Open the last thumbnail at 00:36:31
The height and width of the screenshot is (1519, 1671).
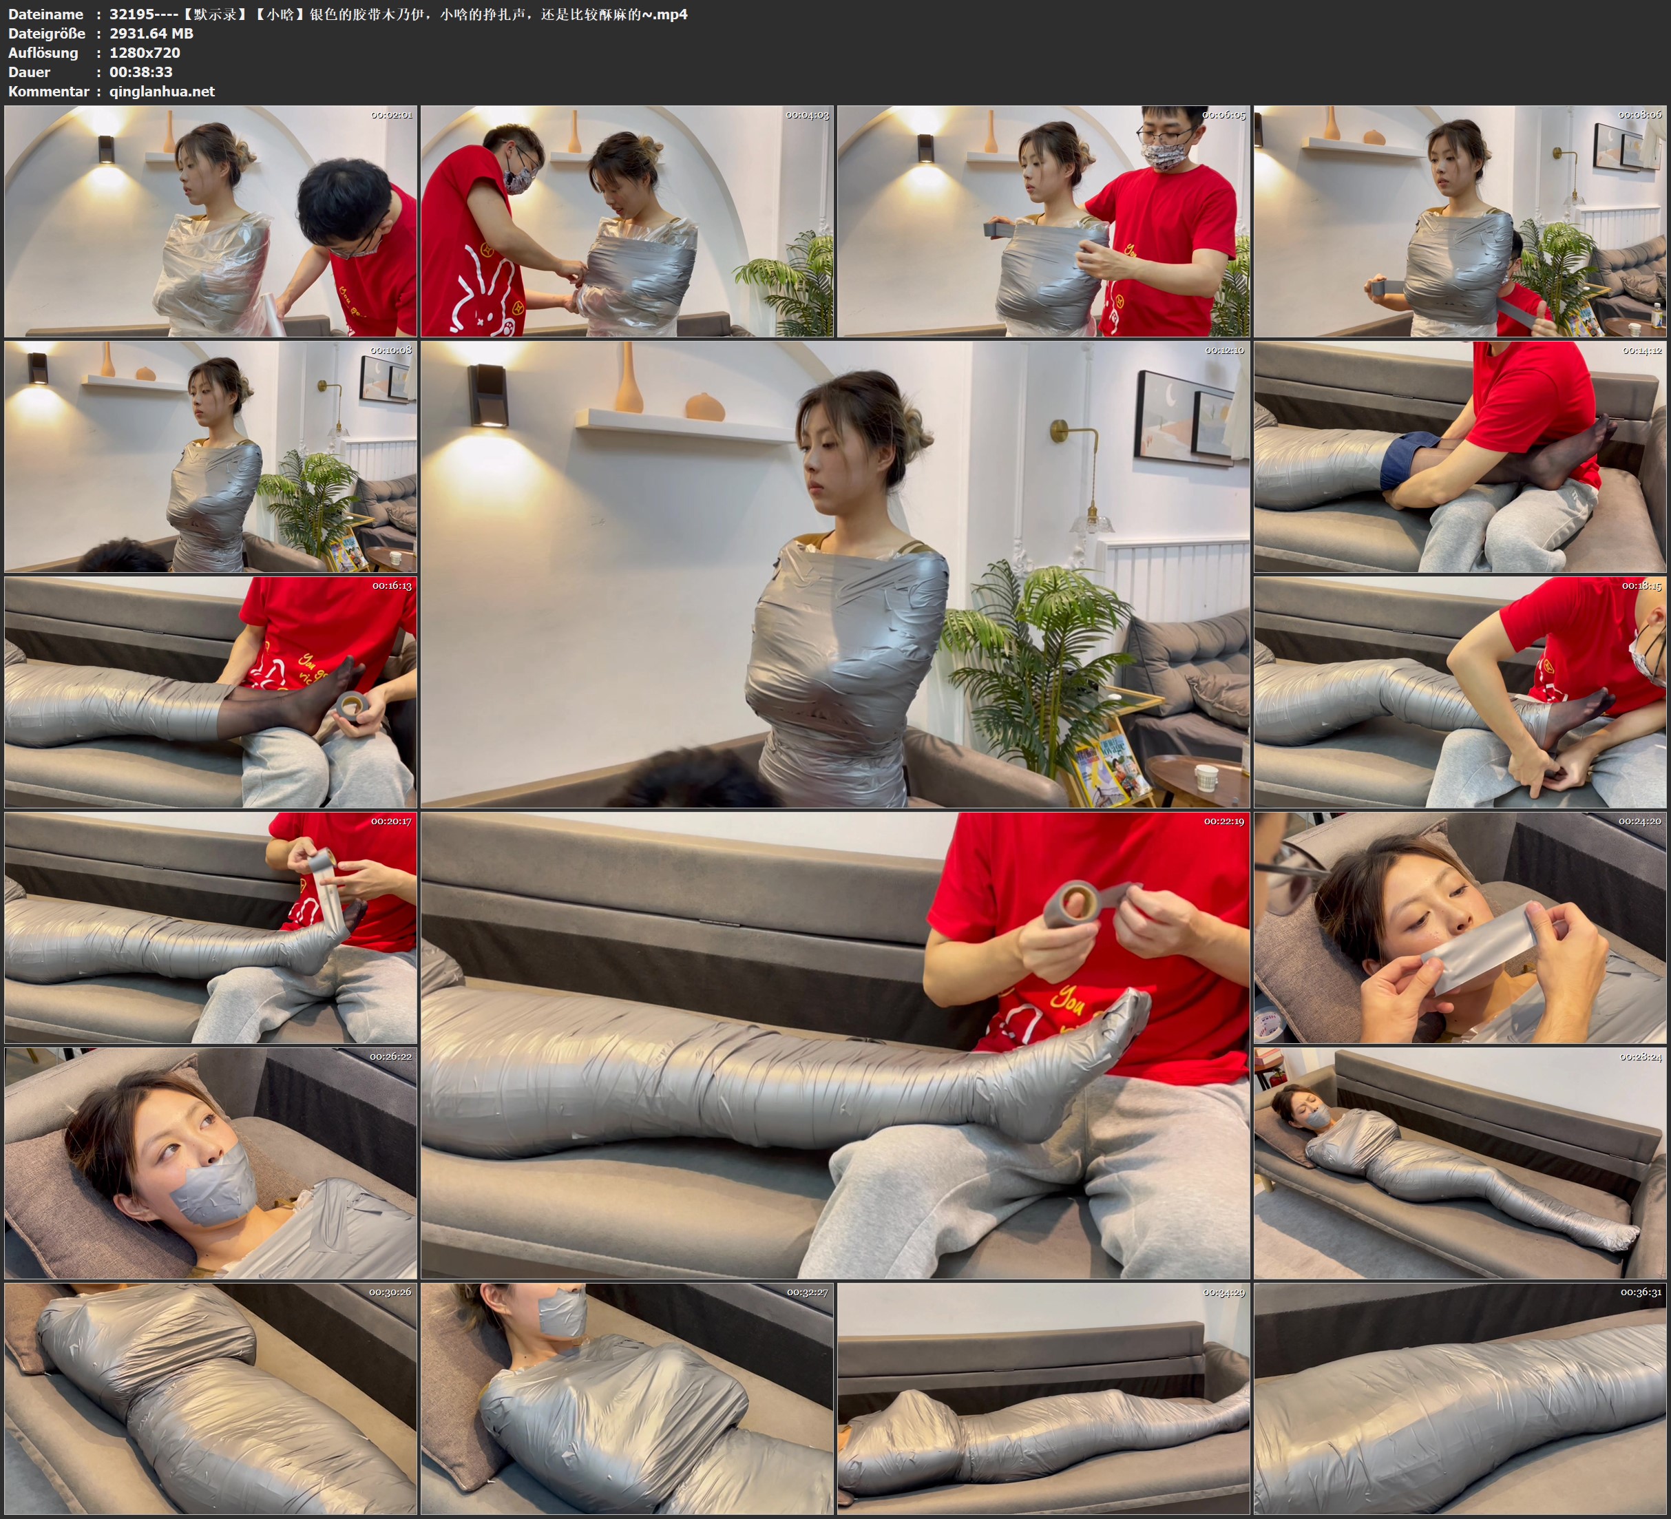coord(1460,1398)
